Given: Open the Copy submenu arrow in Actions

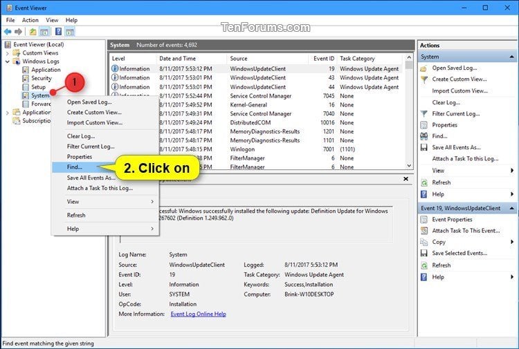Looking at the screenshot, I should click(512, 242).
